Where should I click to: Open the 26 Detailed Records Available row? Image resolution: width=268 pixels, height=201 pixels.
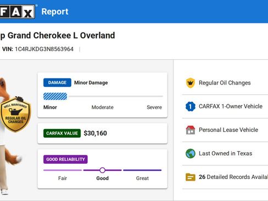pos(225,177)
